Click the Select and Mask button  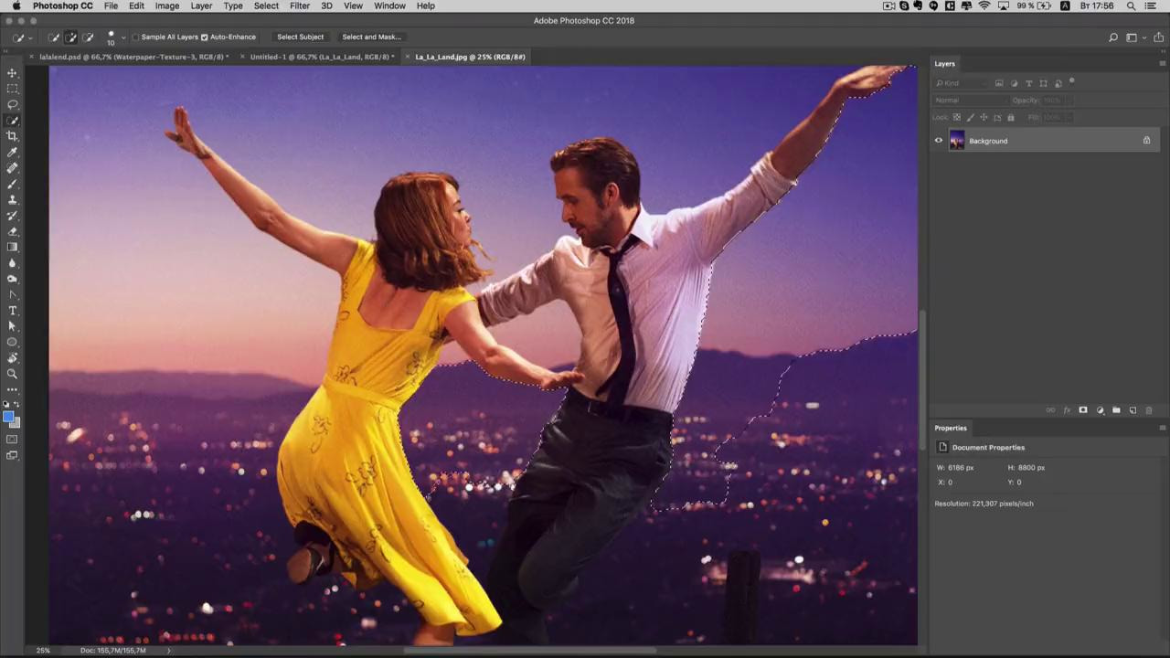point(371,37)
